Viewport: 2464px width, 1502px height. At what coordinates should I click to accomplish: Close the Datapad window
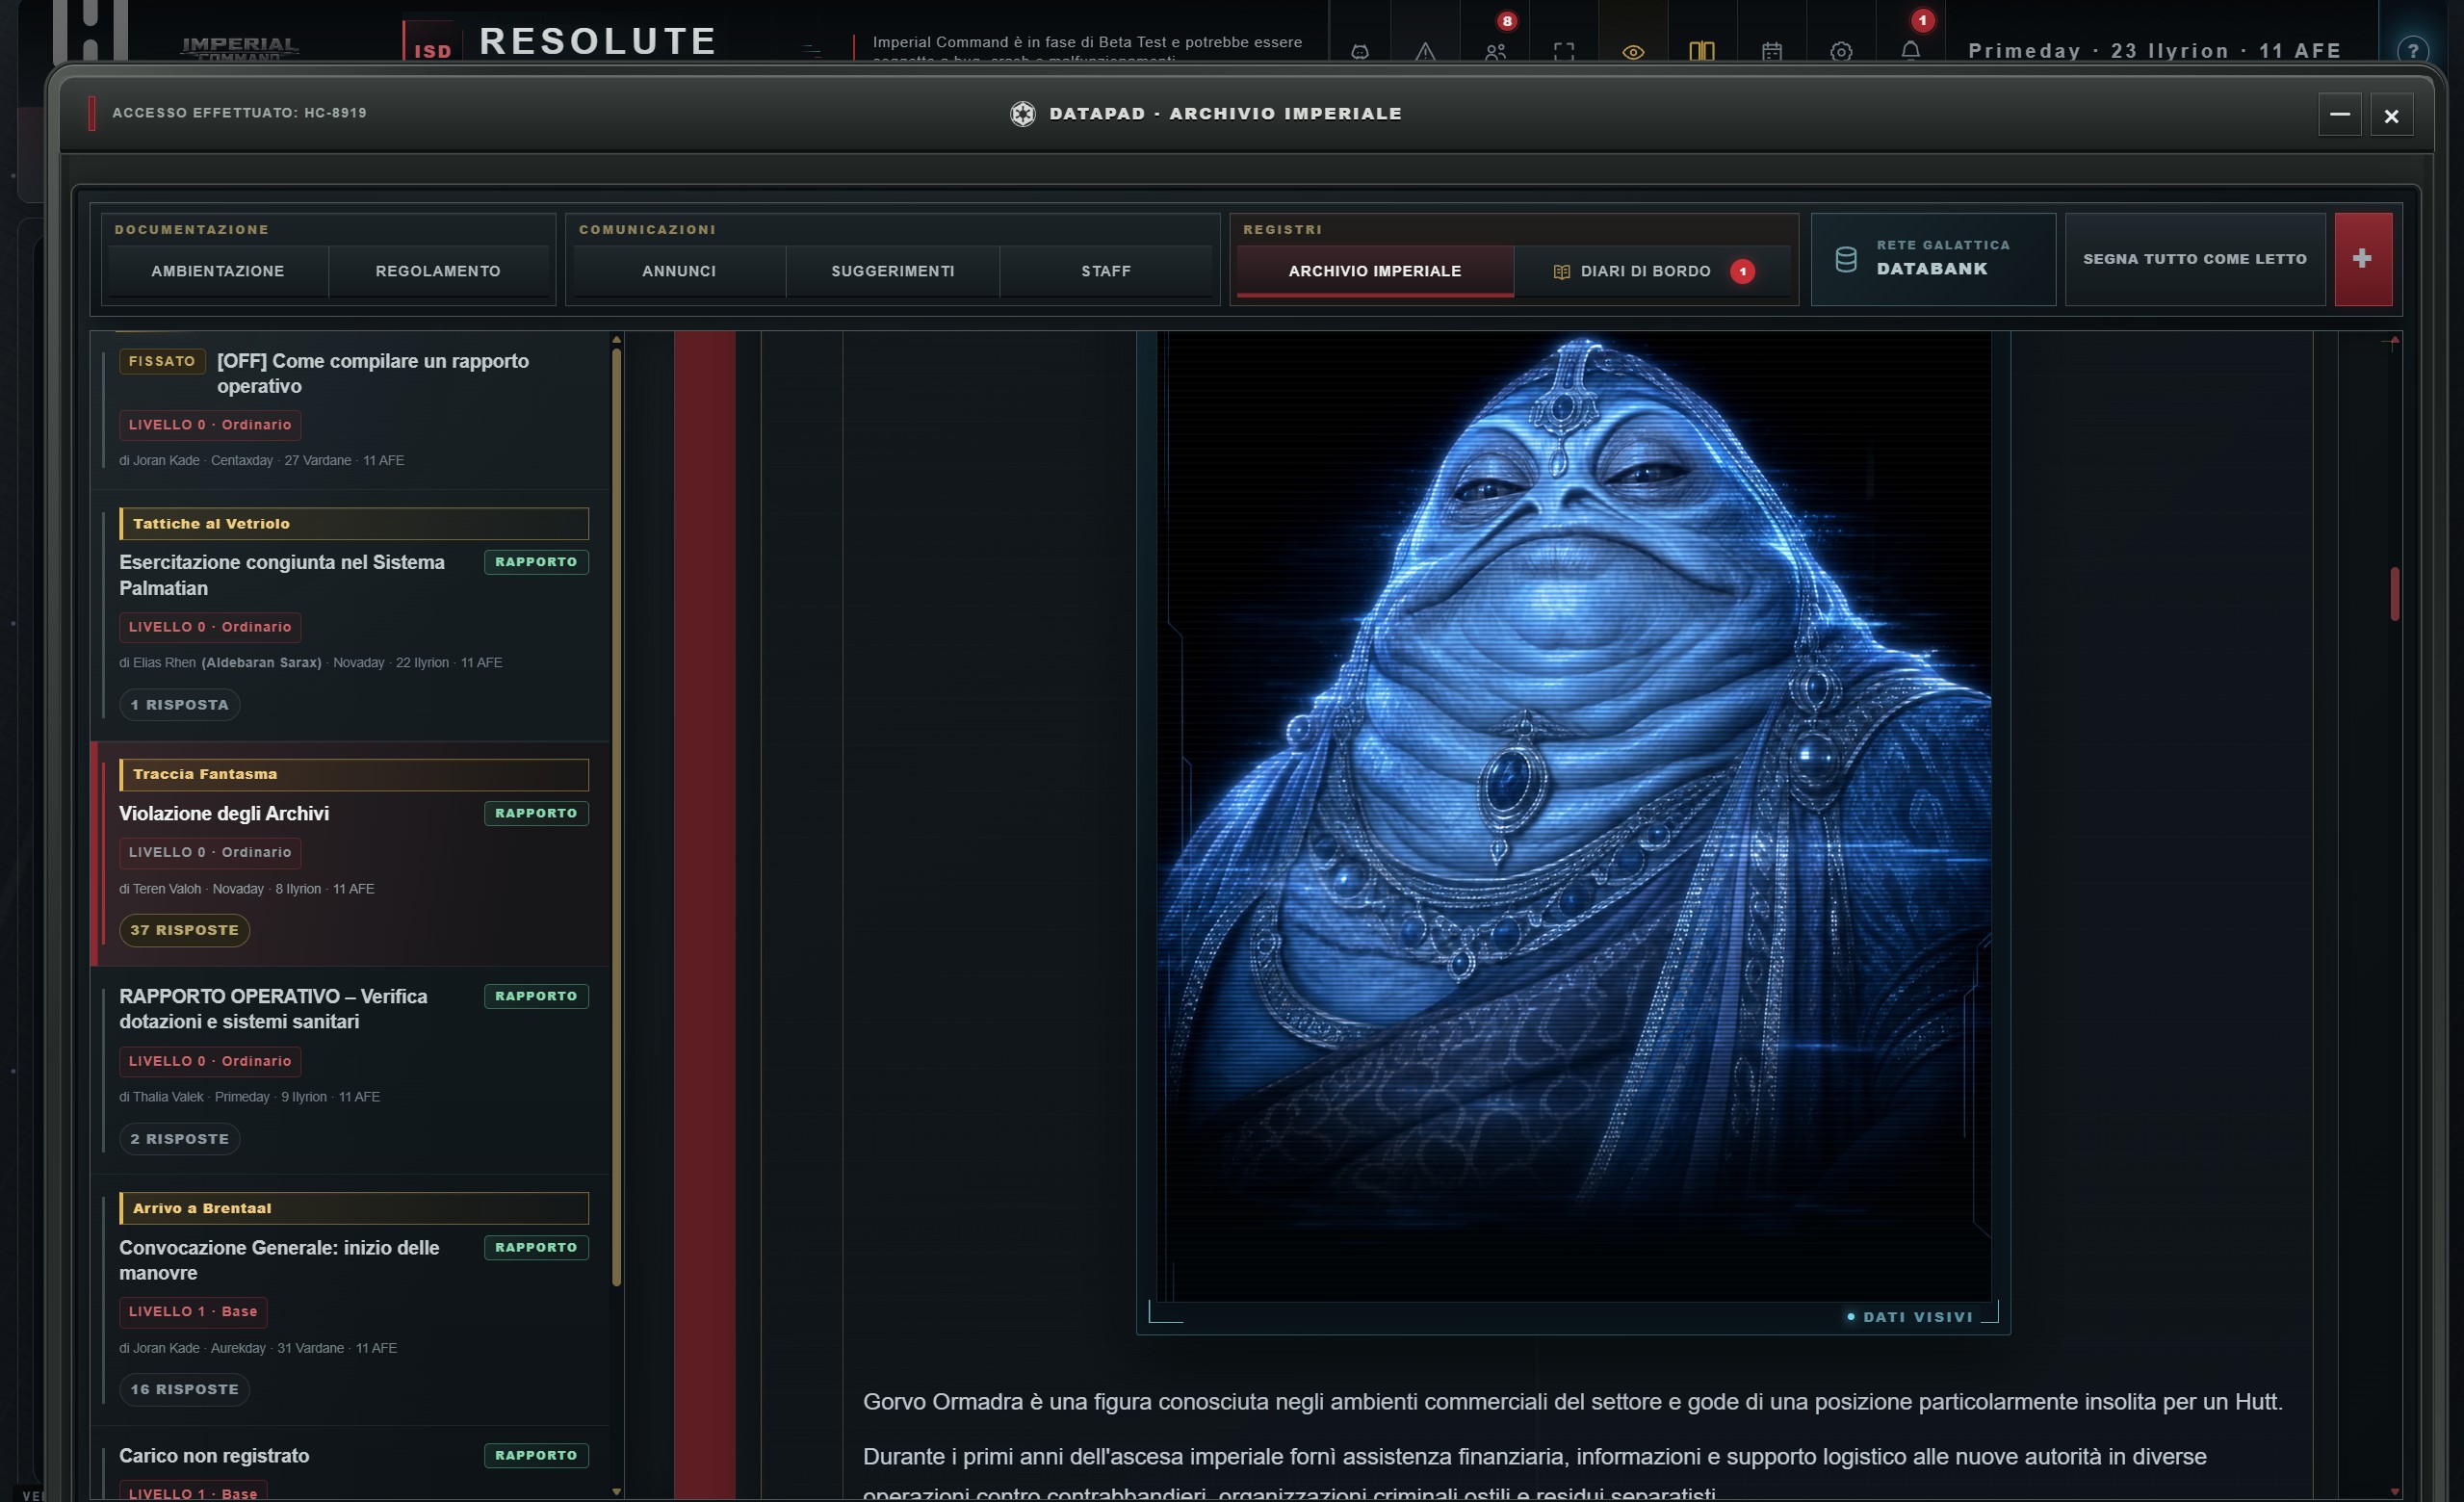(x=2391, y=115)
